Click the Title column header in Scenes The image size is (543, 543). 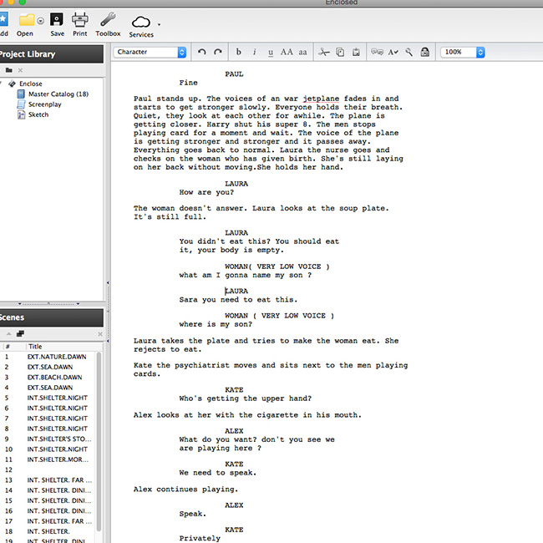(x=58, y=346)
